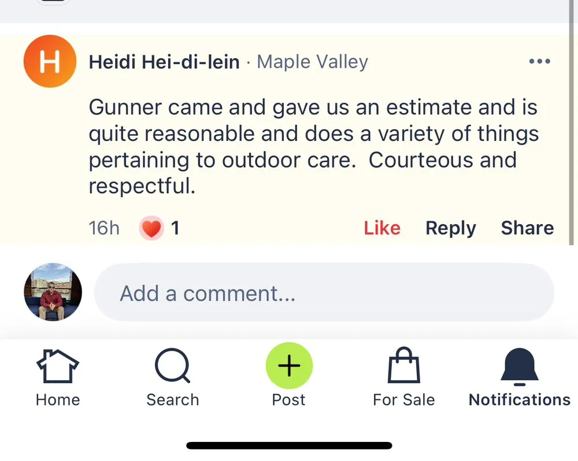Reply to Heidi's comment
The image size is (578, 461).
point(450,228)
